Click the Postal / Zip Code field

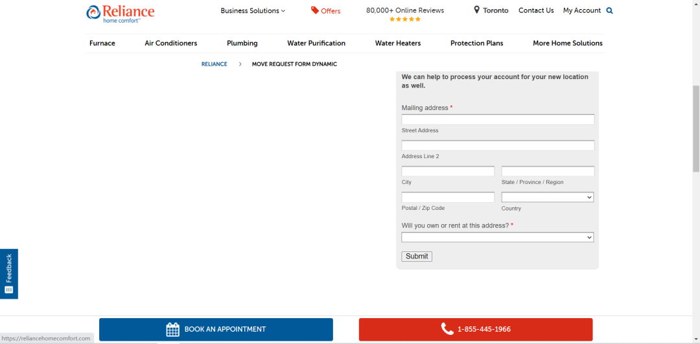point(448,197)
